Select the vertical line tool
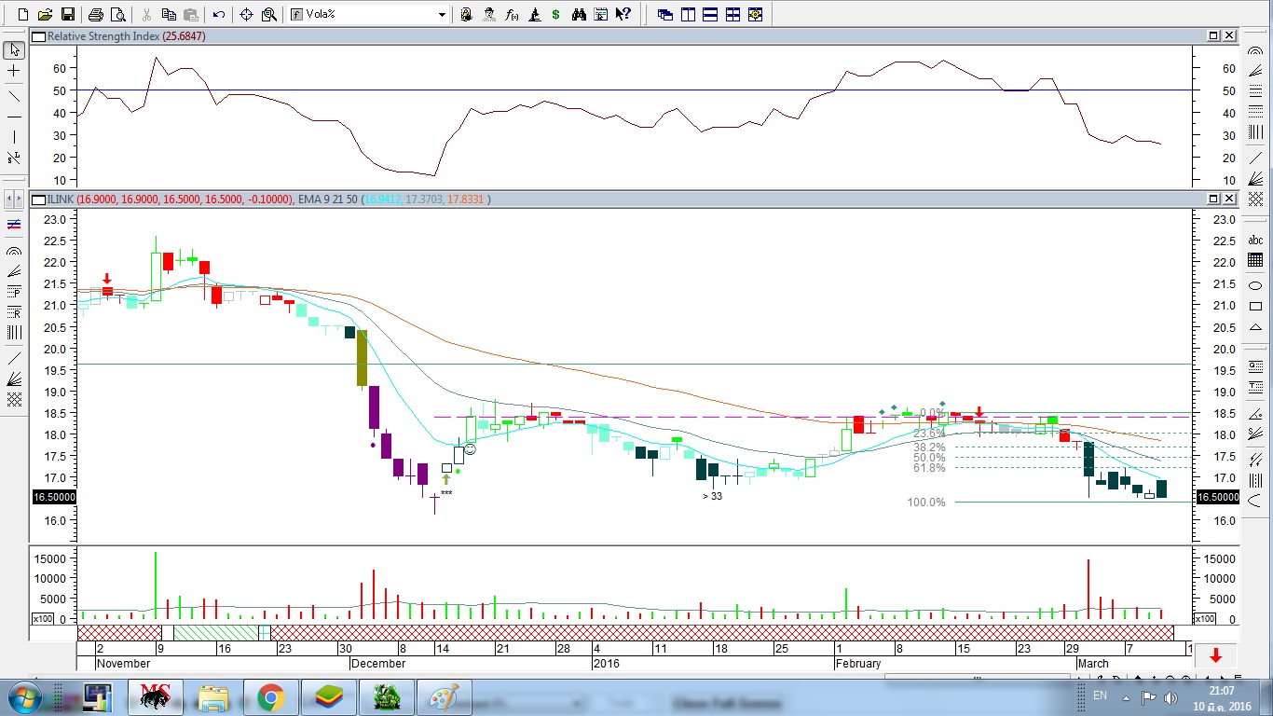1273x716 pixels. click(x=14, y=138)
